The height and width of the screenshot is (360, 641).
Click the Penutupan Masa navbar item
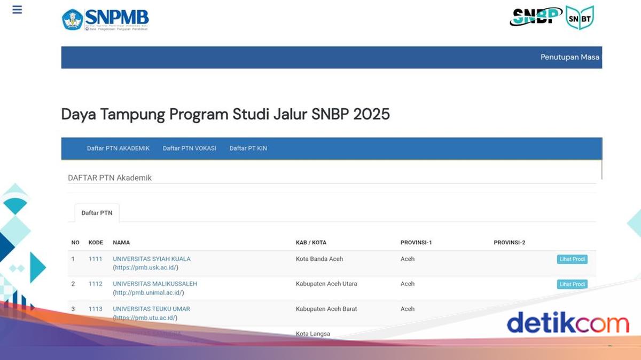570,57
